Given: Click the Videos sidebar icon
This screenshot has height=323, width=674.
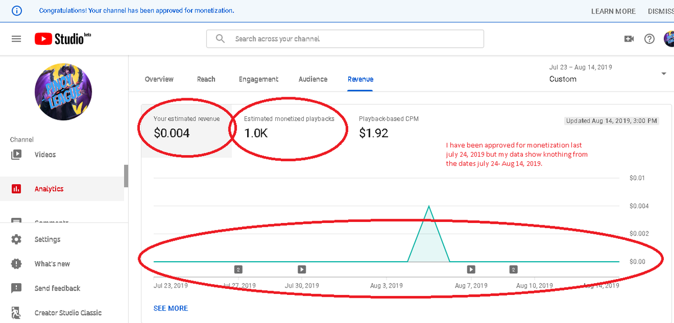Looking at the screenshot, I should (x=16, y=154).
